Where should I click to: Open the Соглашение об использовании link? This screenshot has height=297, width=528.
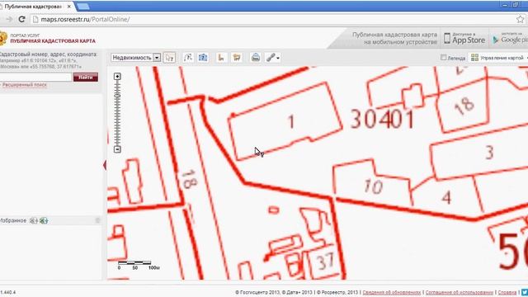(460, 292)
